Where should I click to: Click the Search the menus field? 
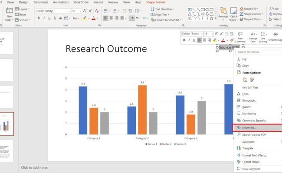(x=259, y=52)
